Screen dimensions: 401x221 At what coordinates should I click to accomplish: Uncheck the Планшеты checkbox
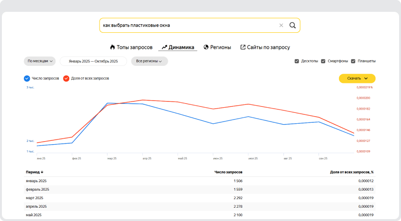pyautogui.click(x=353, y=61)
